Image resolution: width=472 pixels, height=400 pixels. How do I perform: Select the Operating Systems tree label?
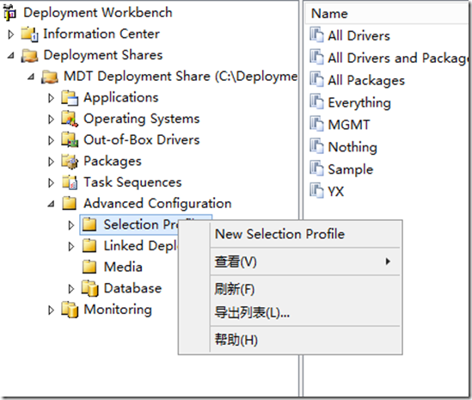142,119
